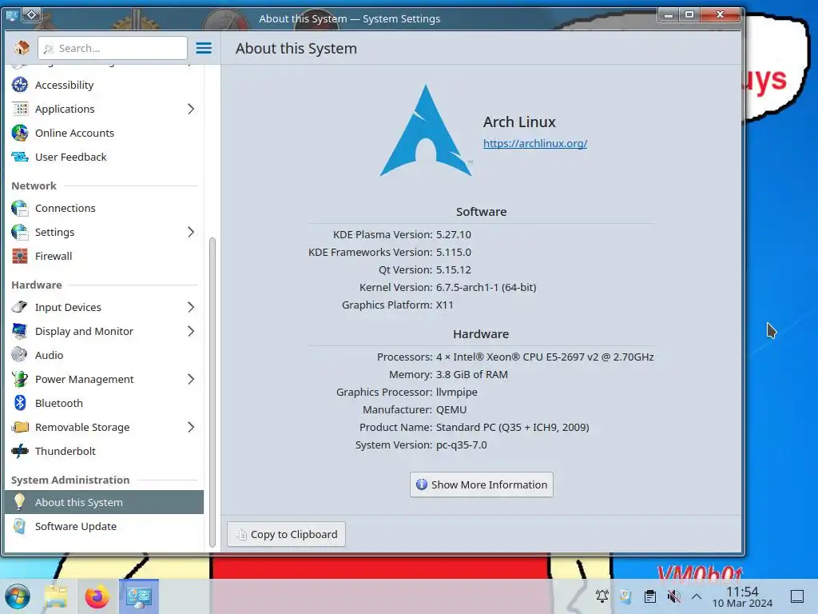Select Thunderbolt in the sidebar
The width and height of the screenshot is (818, 614).
coord(105,451)
